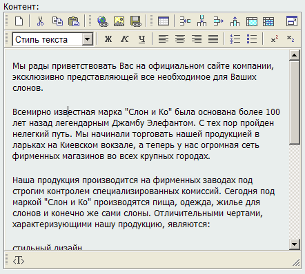Click the word "характеризующими"
This screenshot has width=305, height=274.
(52, 224)
